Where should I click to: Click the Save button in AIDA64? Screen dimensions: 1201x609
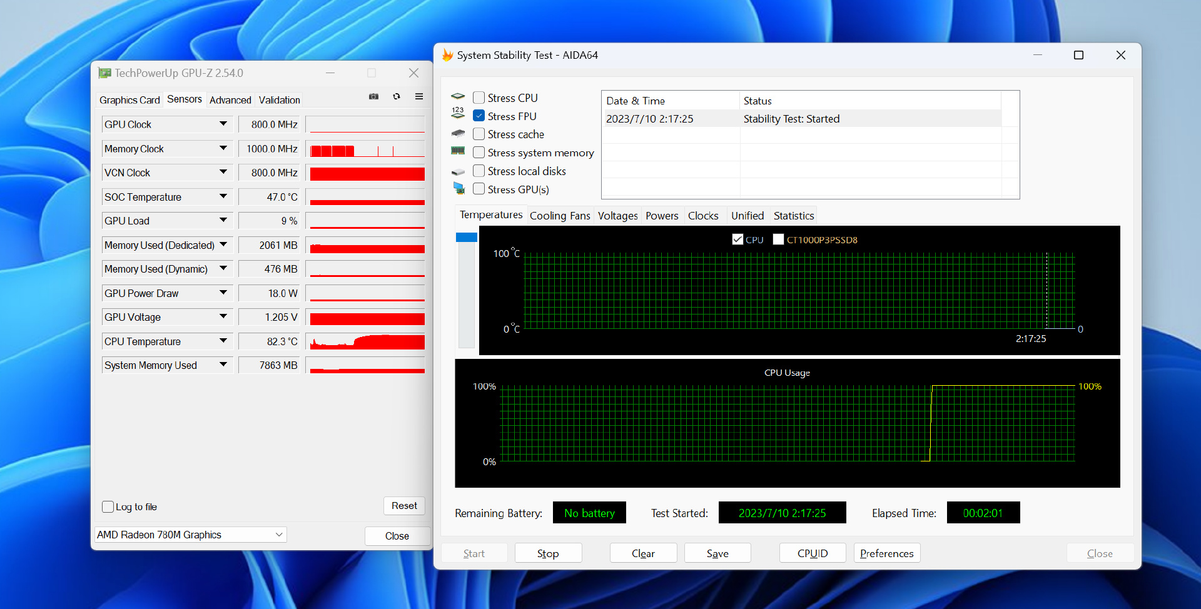(717, 553)
